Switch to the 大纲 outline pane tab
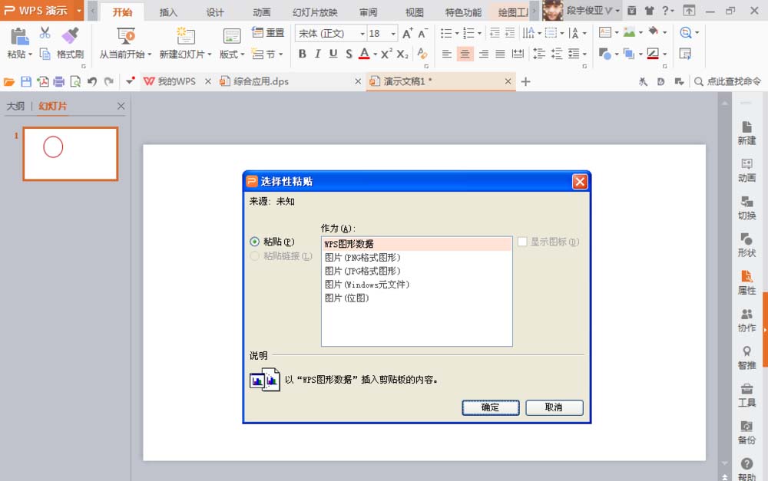Viewport: 768px width, 481px height. click(15, 106)
